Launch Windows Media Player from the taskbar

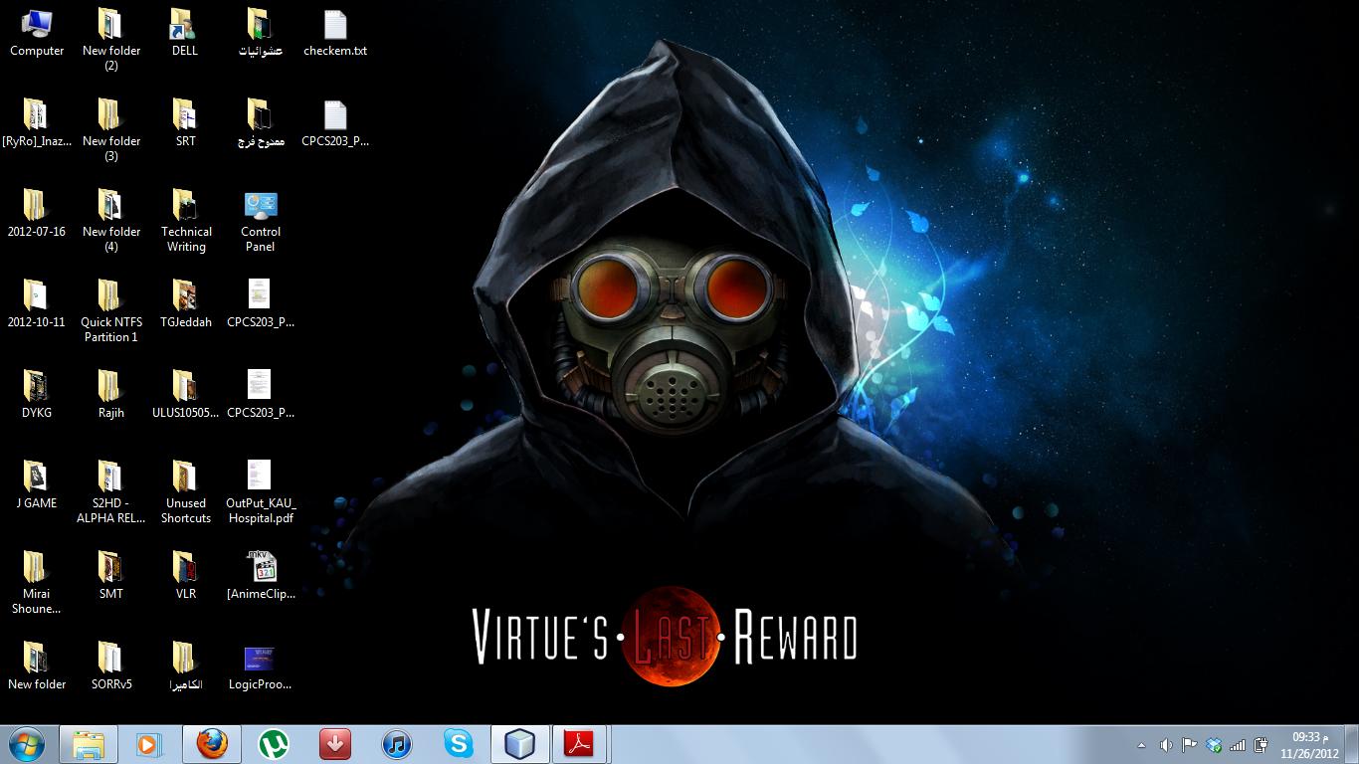click(x=149, y=744)
